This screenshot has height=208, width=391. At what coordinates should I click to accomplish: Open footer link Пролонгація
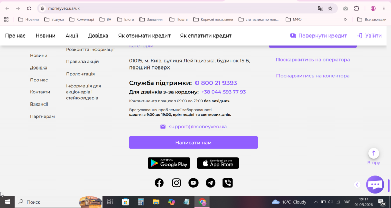point(80,74)
